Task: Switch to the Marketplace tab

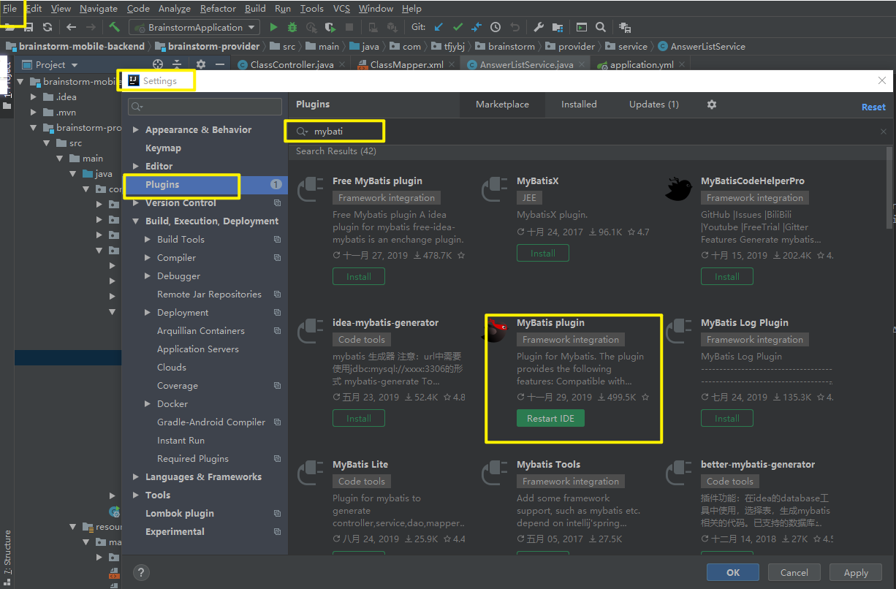Action: coord(502,104)
